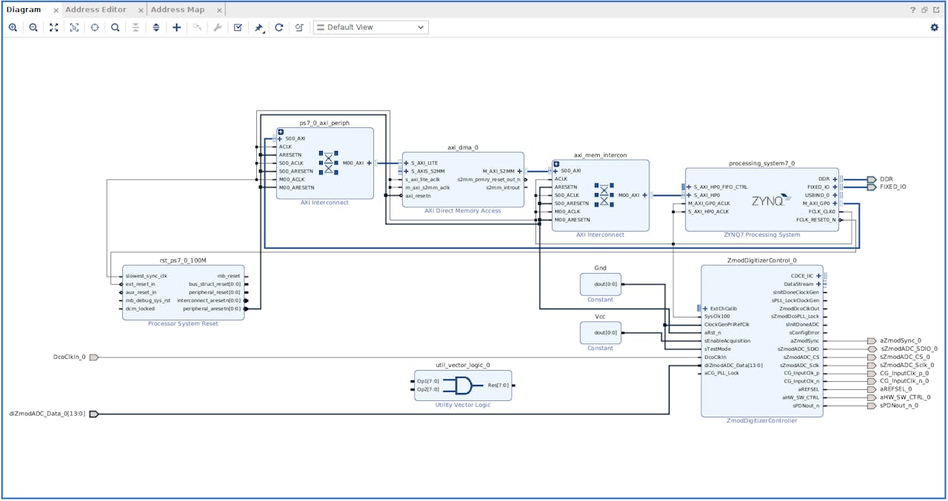
Task: Click the wrench customize block icon
Action: pos(217,27)
